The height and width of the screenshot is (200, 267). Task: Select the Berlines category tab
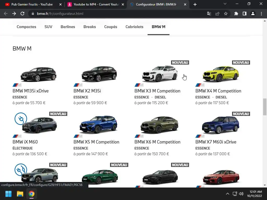[68, 27]
